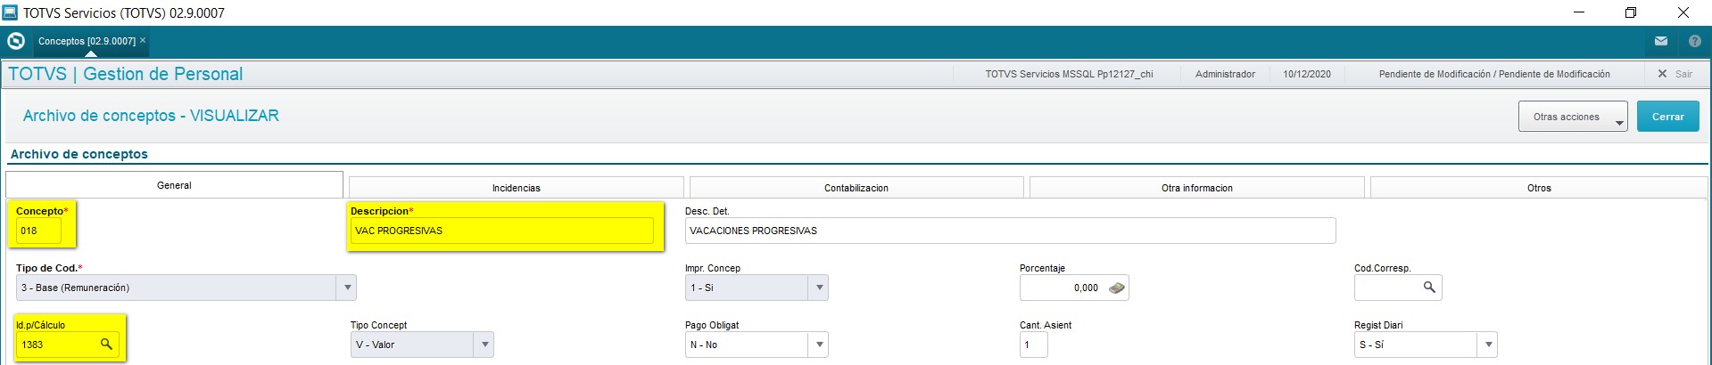Expand the Tipo de Cod. dropdown
Image resolution: width=1712 pixels, height=365 pixels.
[347, 288]
